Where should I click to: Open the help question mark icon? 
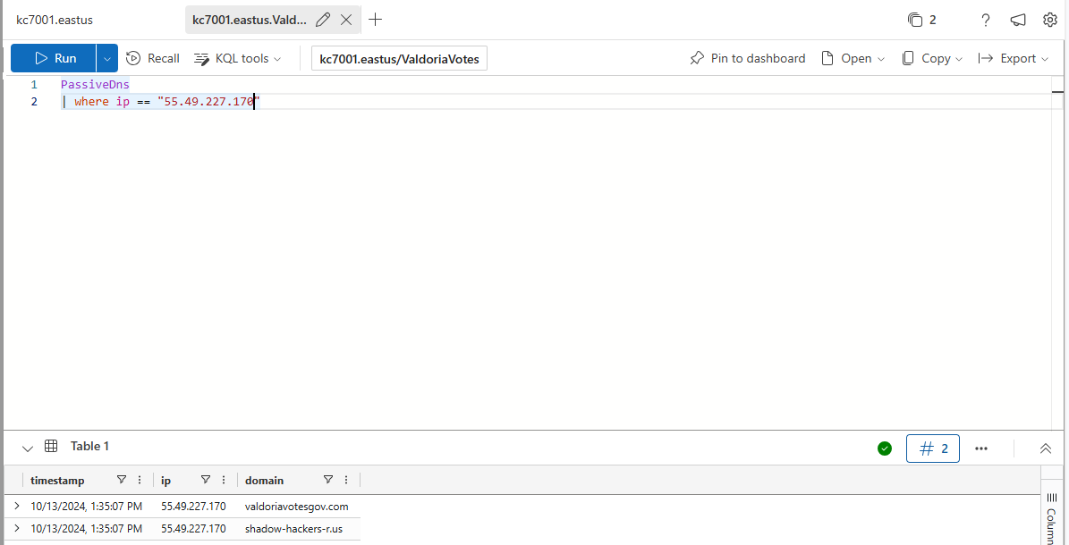coord(986,20)
